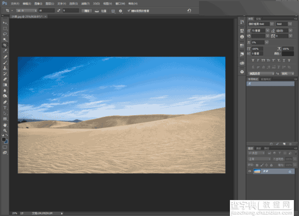Change screen mode via toolbox icon
This screenshot has width=299, height=216.
coord(5,153)
